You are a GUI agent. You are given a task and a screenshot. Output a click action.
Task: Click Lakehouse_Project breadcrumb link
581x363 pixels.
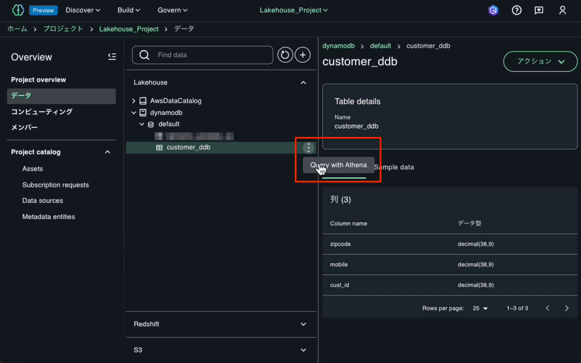click(x=129, y=29)
